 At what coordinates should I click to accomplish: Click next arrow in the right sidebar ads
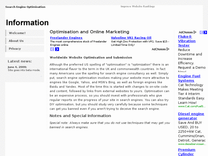coord(205,32)
